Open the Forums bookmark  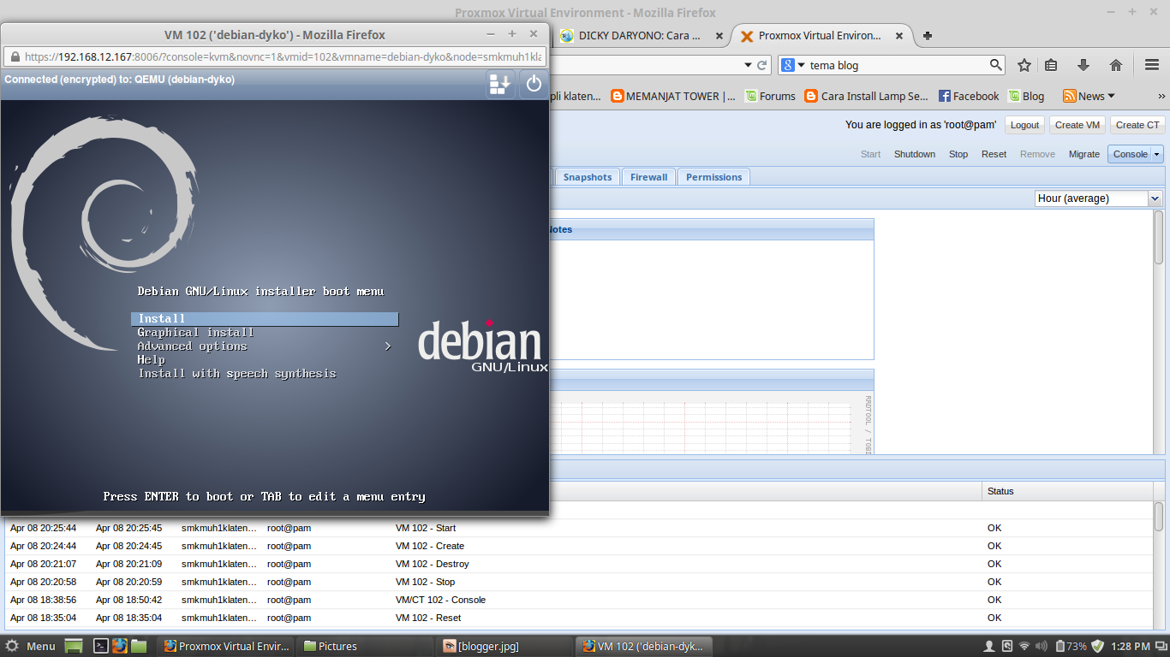tap(770, 96)
